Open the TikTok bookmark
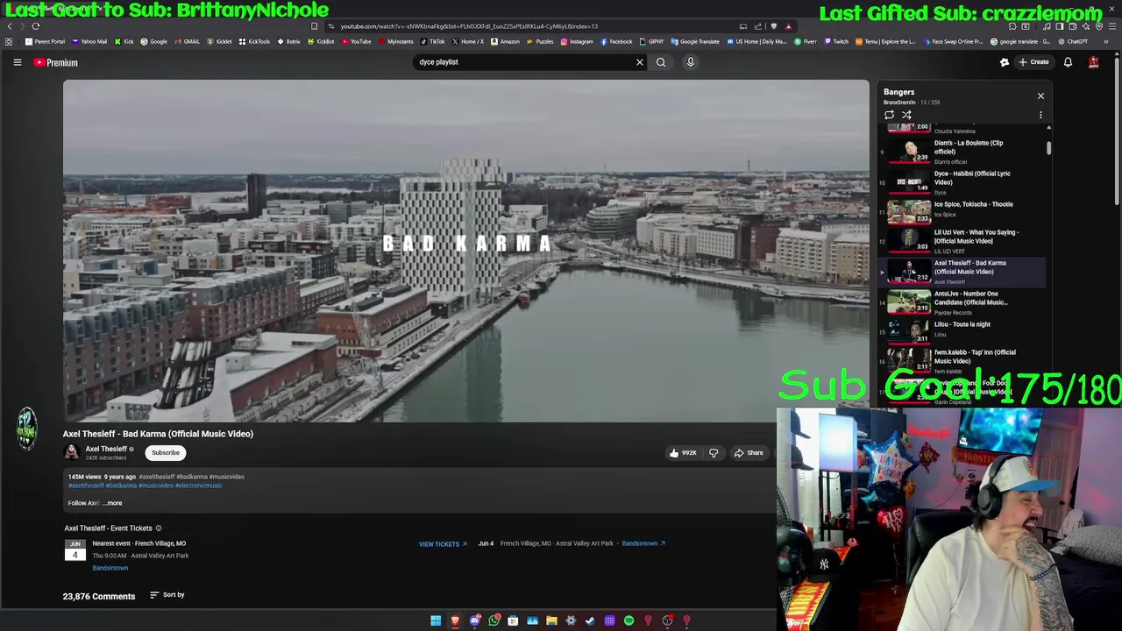Screen dimensions: 1122x631 [x=432, y=41]
